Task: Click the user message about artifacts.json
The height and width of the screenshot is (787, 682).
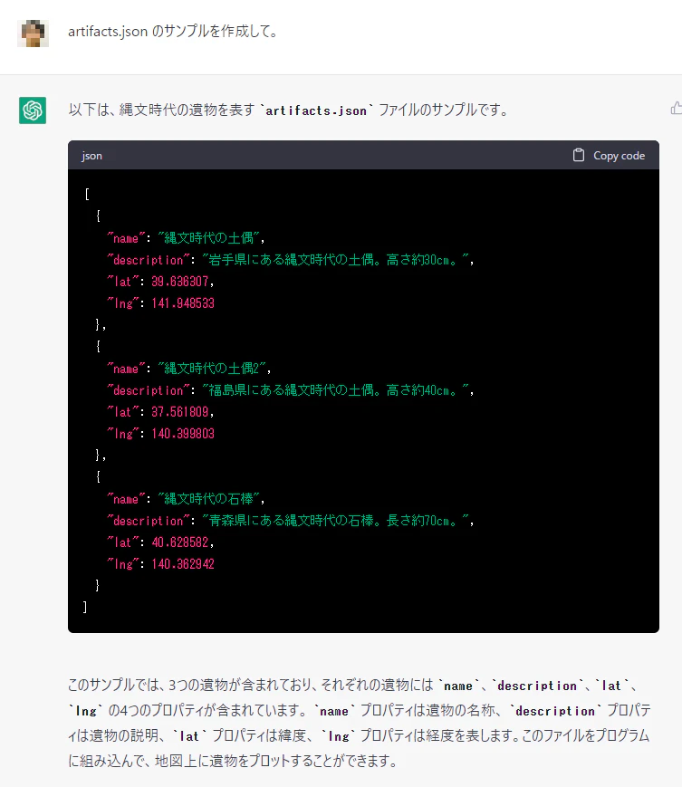Action: [x=173, y=32]
